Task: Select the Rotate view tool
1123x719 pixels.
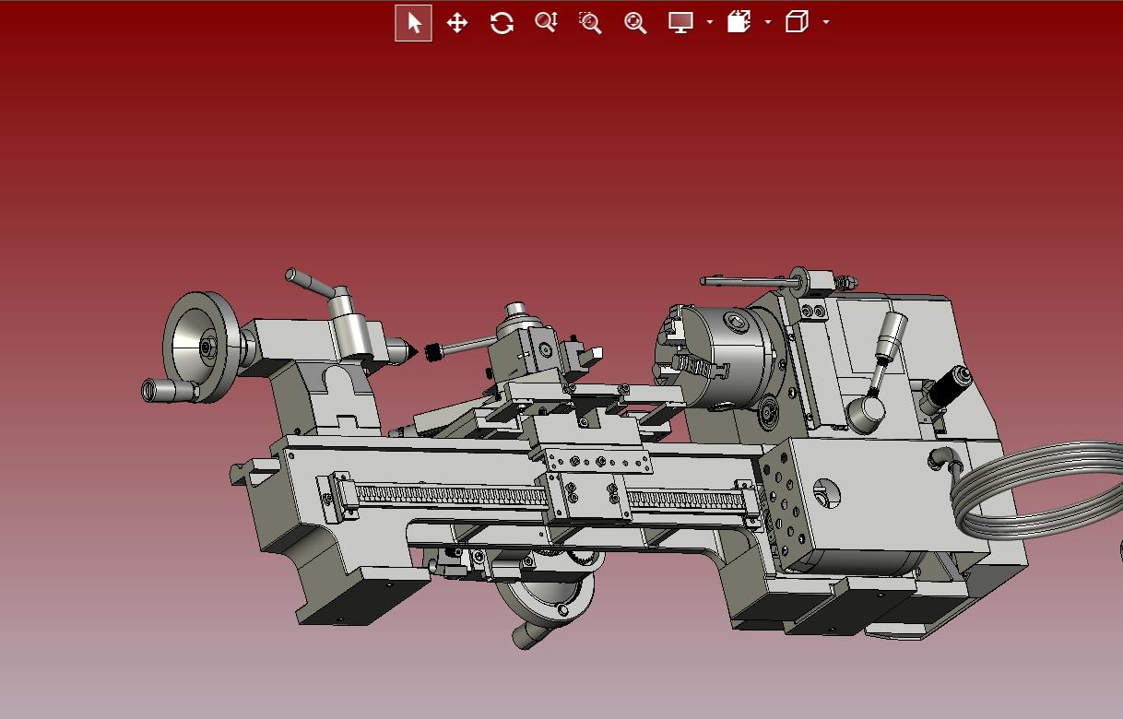Action: coord(502,23)
